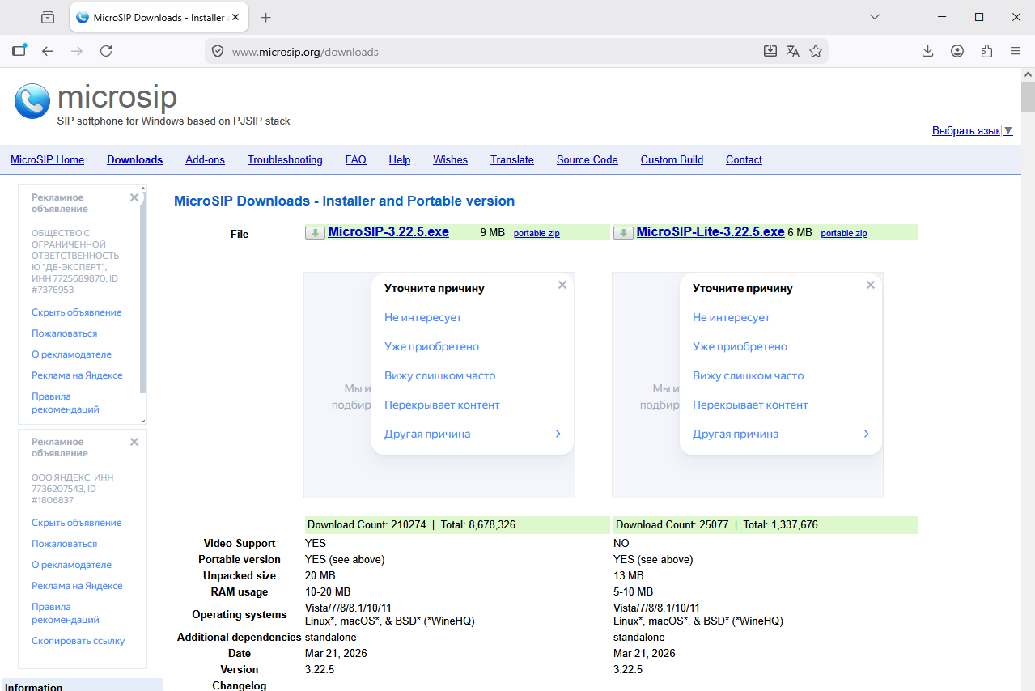Open the Firefox account icon
The height and width of the screenshot is (691, 1035).
[957, 51]
